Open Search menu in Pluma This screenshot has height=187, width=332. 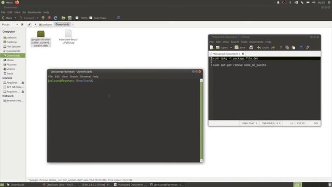click(x=235, y=42)
